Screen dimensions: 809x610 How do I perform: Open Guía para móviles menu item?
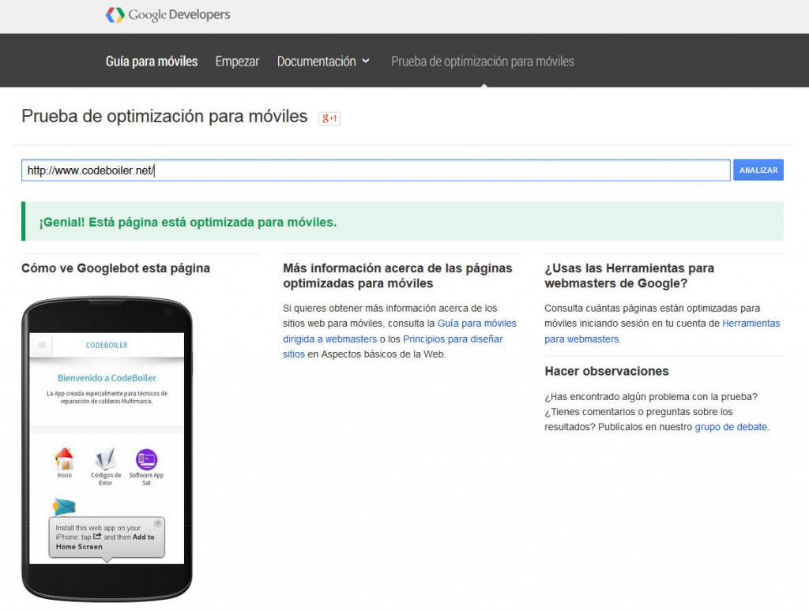click(x=152, y=62)
